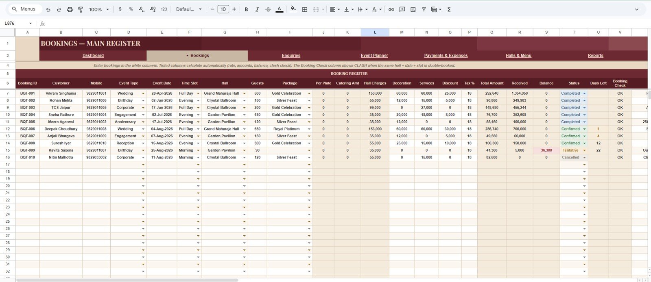Click the Insert chart icon
Screen dimensions: 651x282
[x=413, y=9]
